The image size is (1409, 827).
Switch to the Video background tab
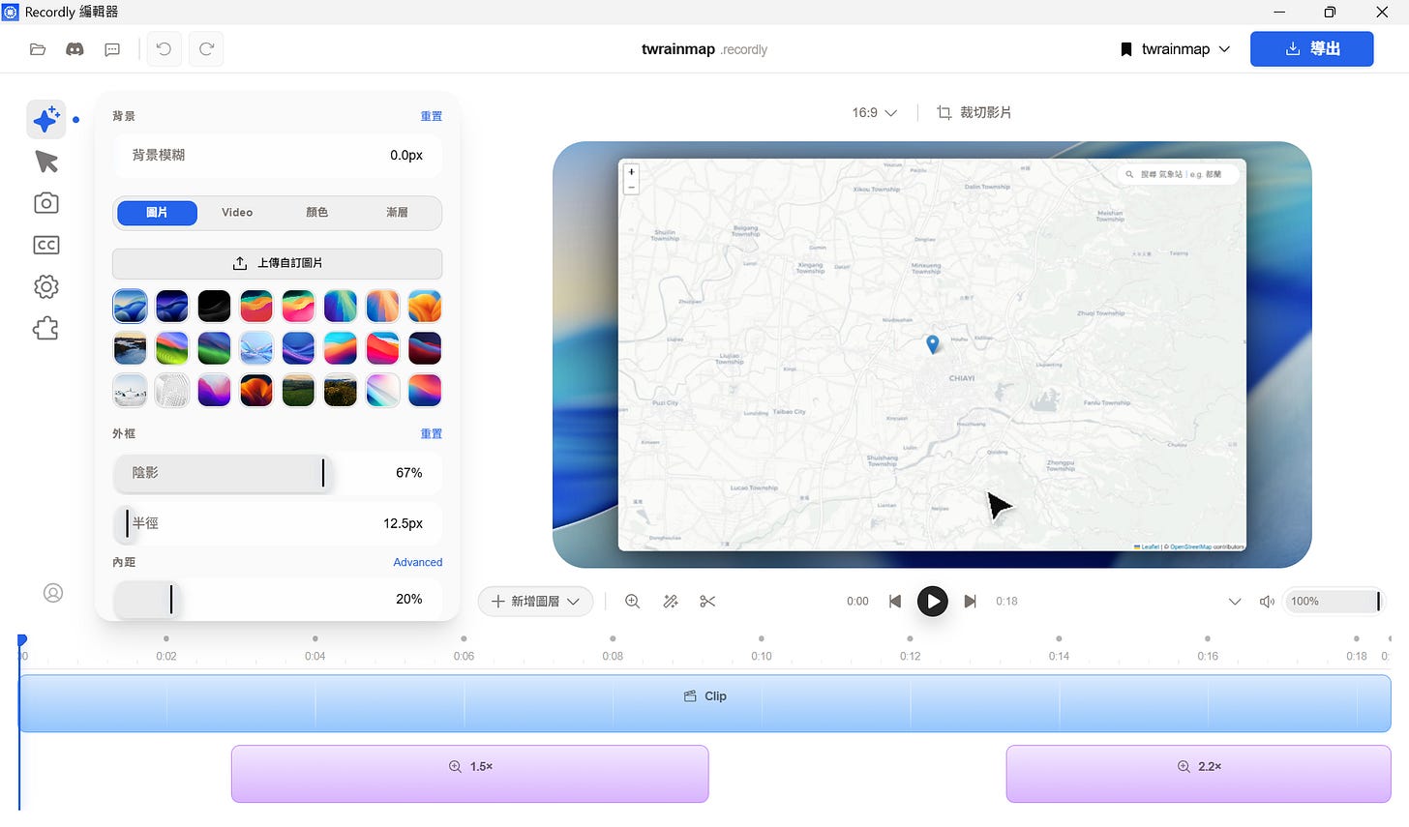click(237, 213)
